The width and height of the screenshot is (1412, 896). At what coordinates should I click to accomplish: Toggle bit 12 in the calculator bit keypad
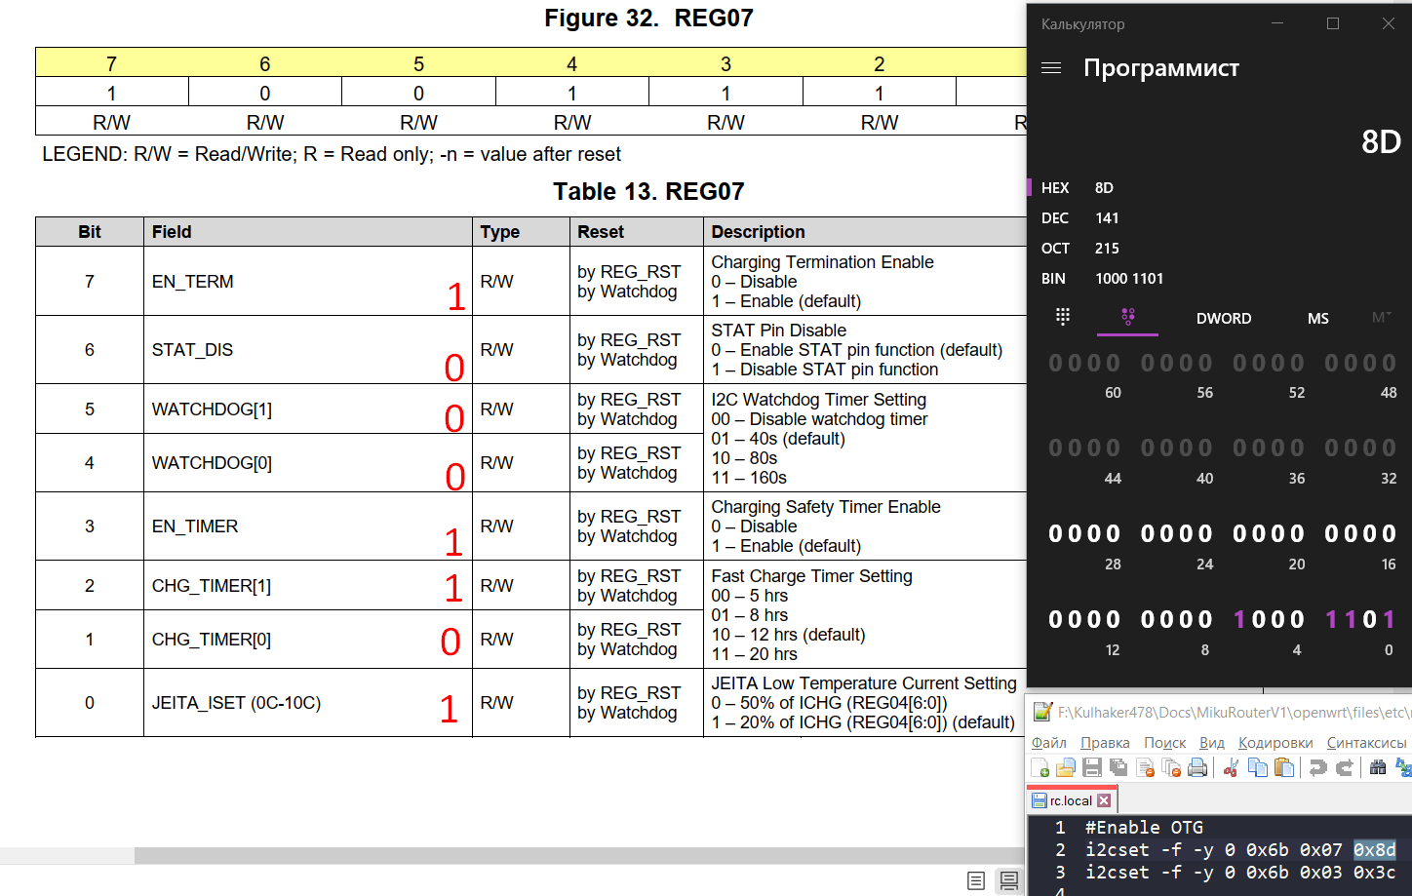click(1114, 619)
